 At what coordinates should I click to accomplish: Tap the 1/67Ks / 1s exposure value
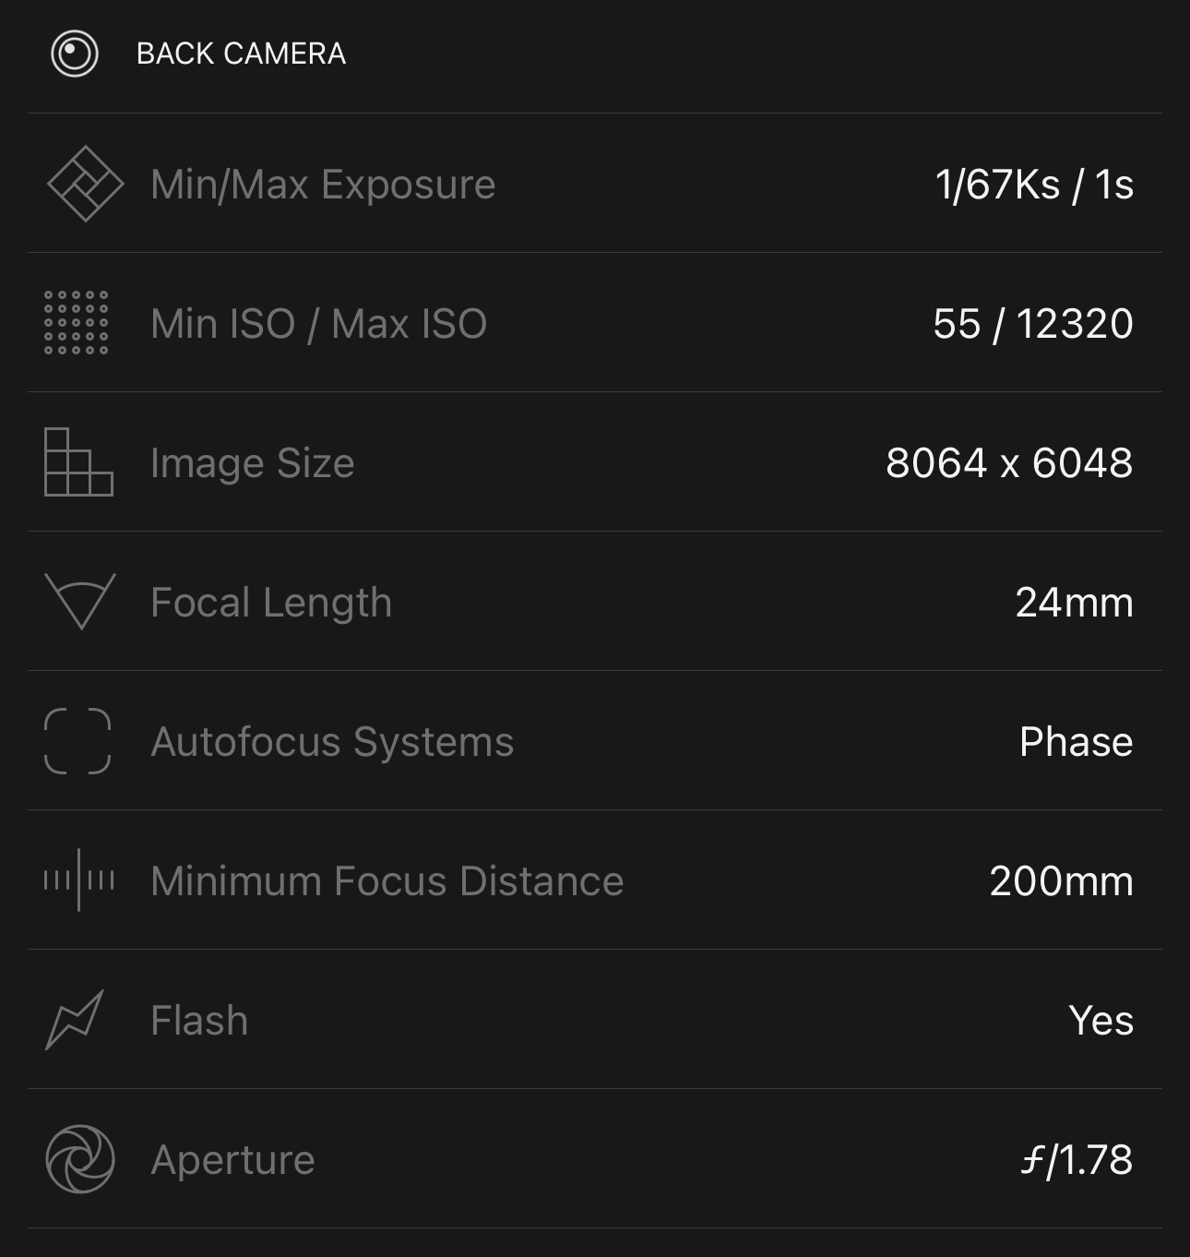[x=1034, y=185]
